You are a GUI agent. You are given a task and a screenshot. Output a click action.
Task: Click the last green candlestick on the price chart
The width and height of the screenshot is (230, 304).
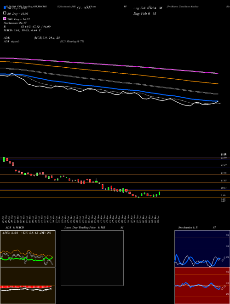click(x=159, y=193)
